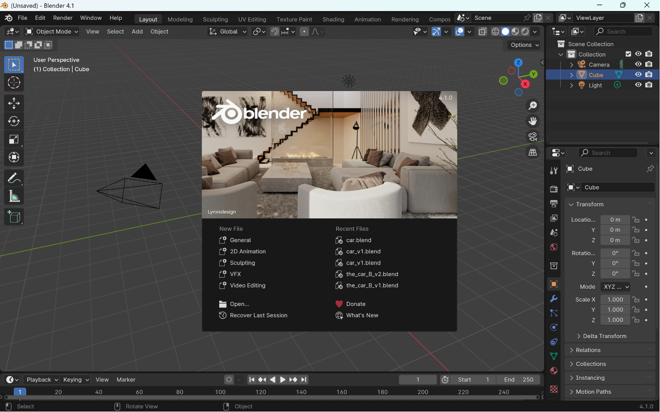Switch to the Modeling workspace tab
Image resolution: width=660 pixels, height=412 pixels.
coord(180,19)
